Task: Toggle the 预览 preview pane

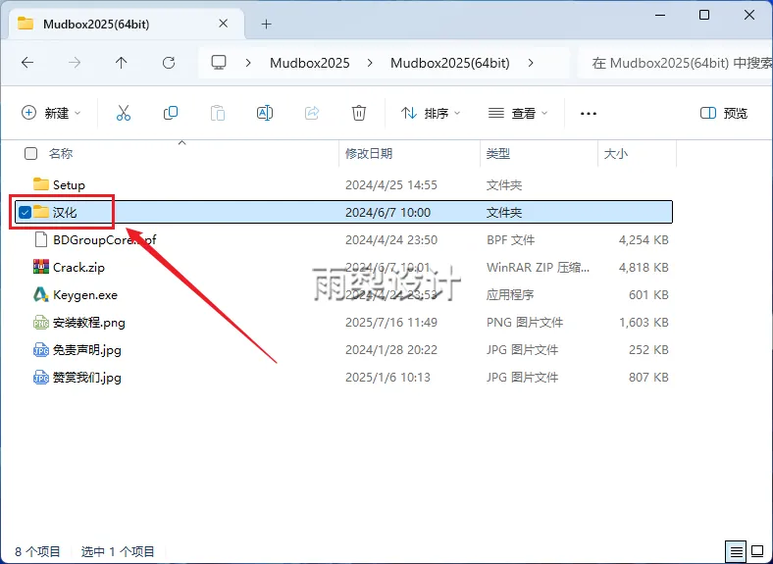Action: [724, 114]
